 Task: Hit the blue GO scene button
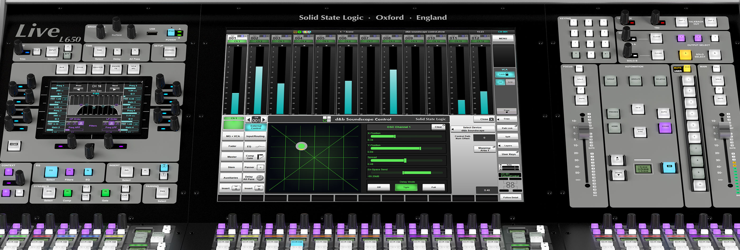point(669,167)
